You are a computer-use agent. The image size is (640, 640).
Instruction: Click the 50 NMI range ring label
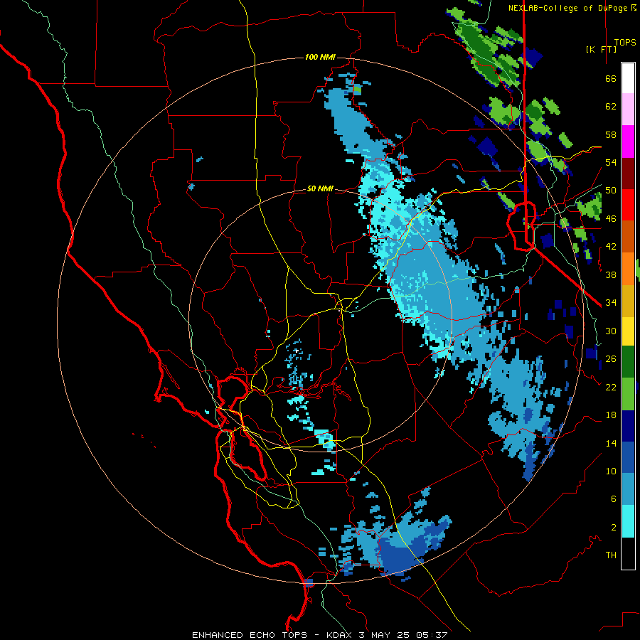[320, 188]
